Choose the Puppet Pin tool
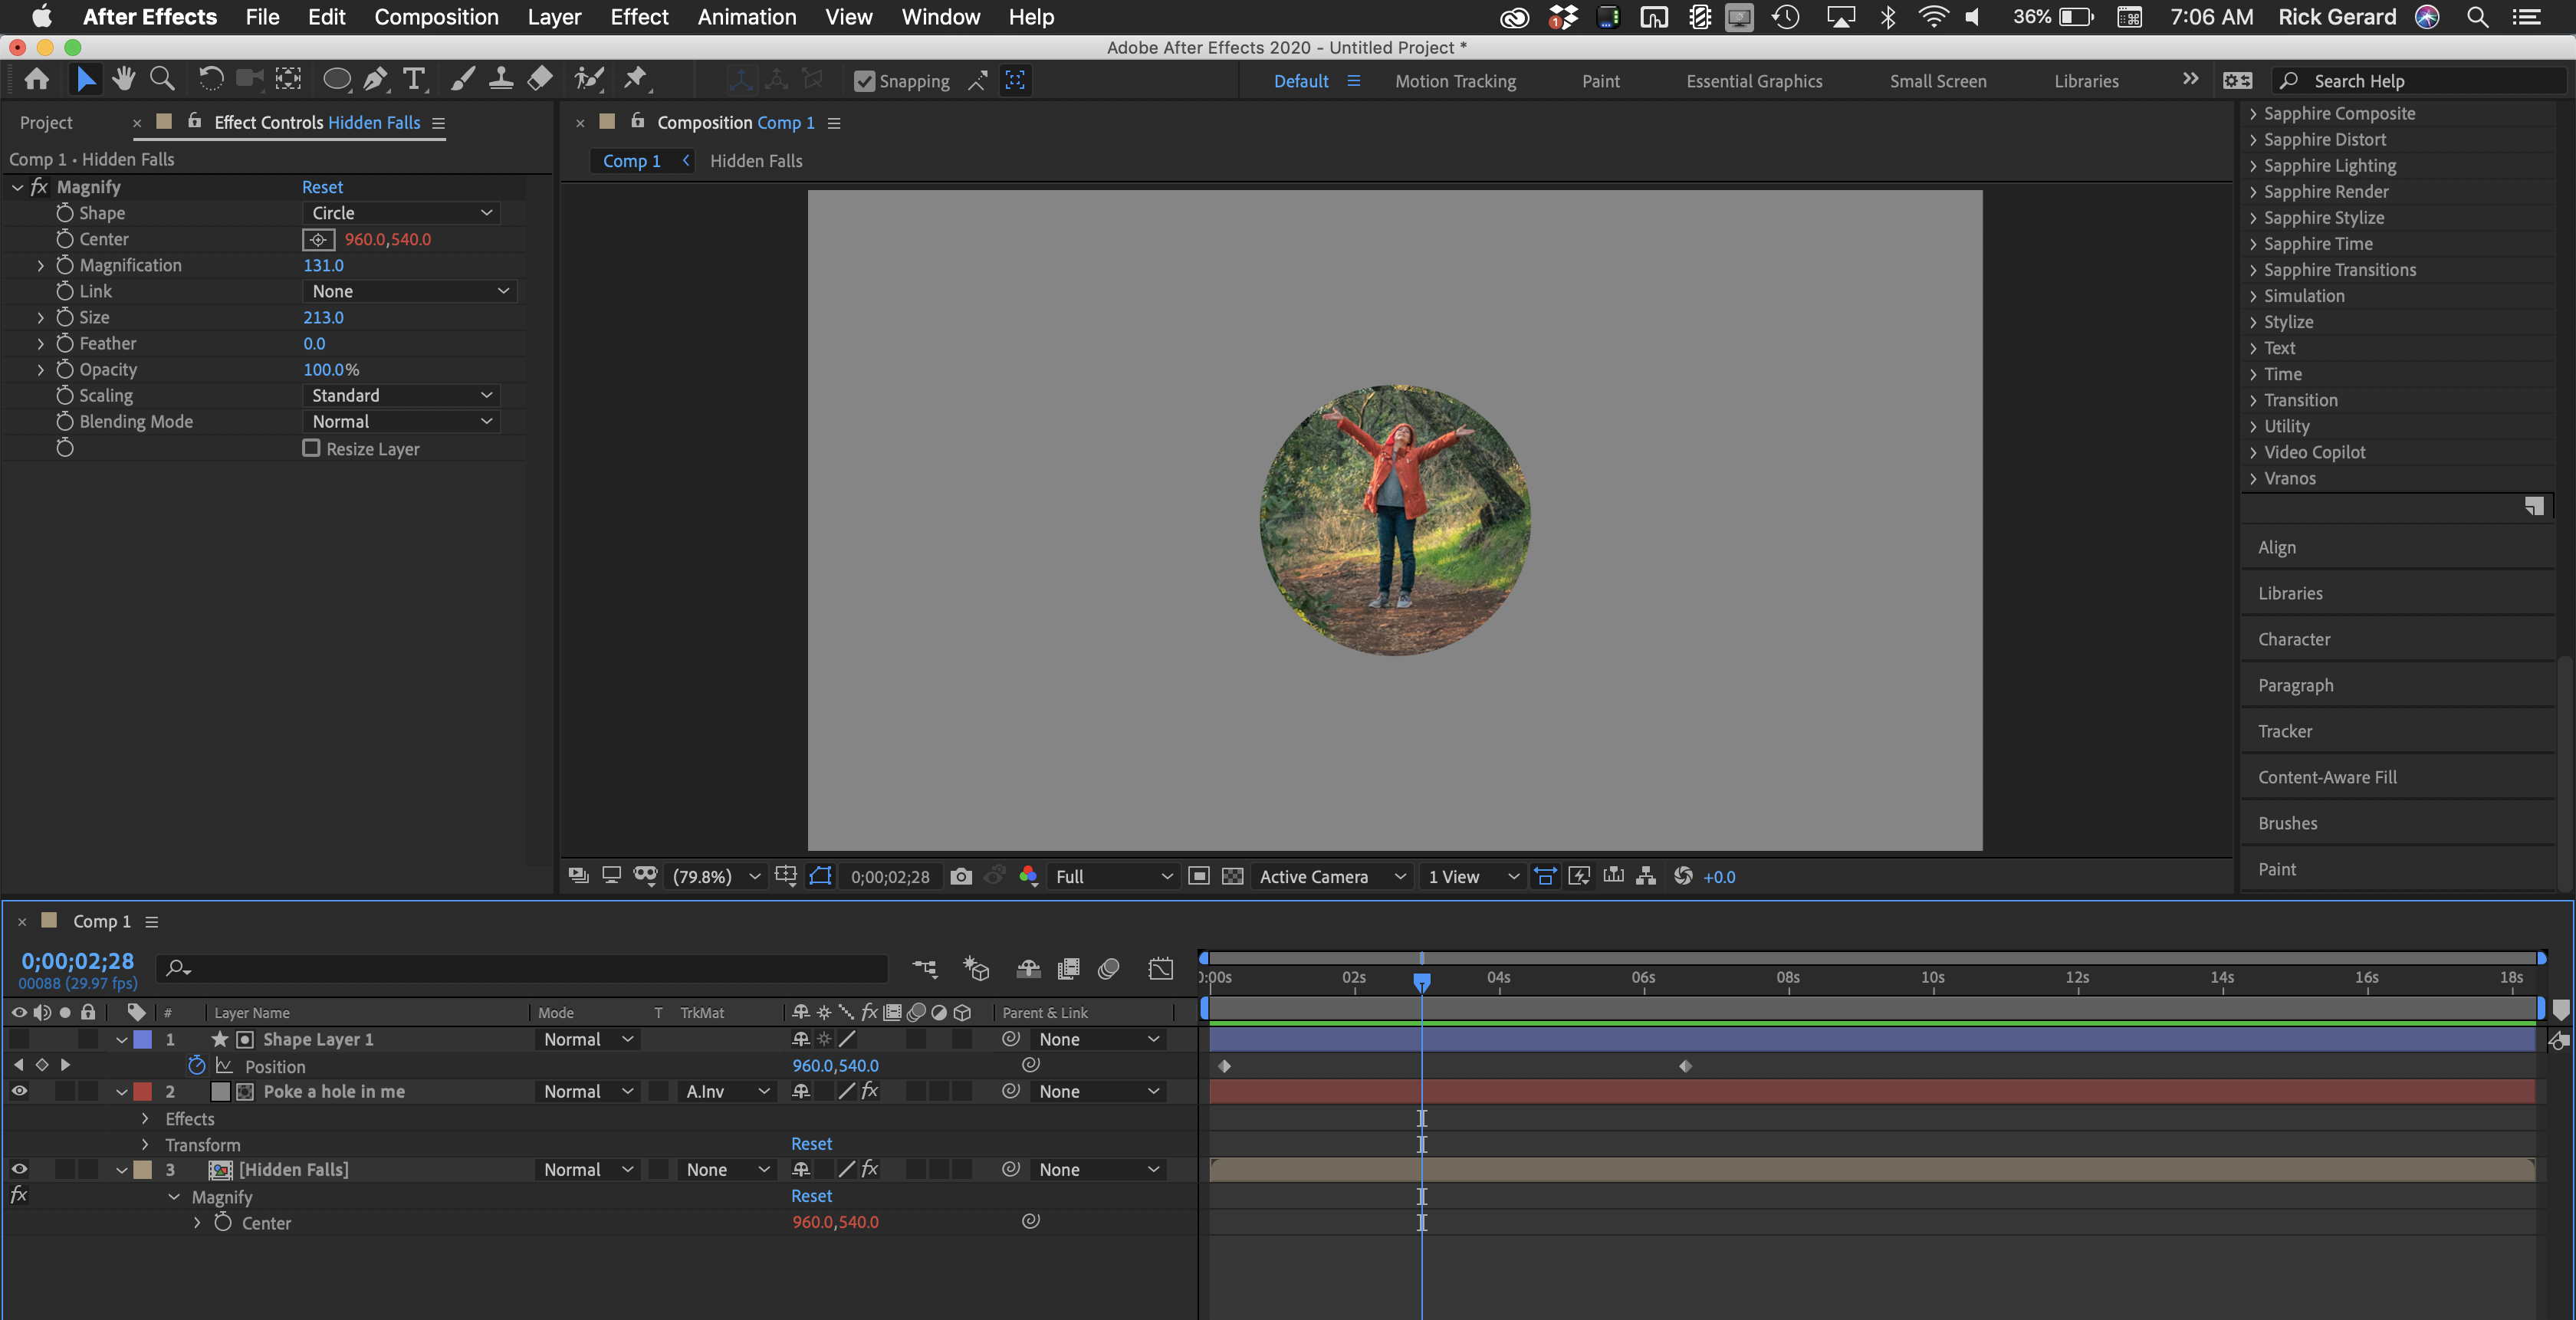The height and width of the screenshot is (1320, 2576). pos(635,80)
